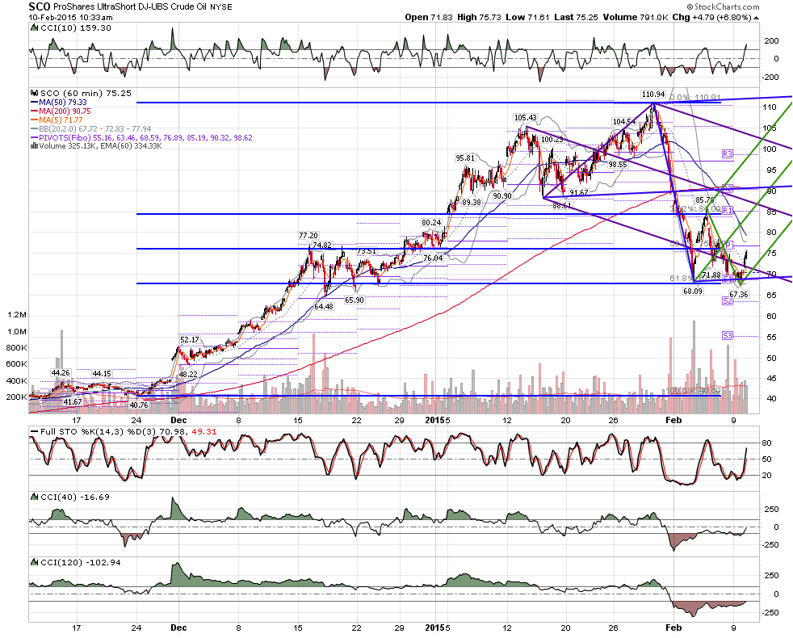
Task: Select the MA(5) 71.77 legend entry
Action: pyautogui.click(x=57, y=120)
